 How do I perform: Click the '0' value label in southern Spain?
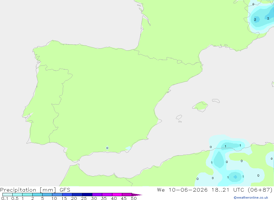pyautogui.click(x=107, y=148)
